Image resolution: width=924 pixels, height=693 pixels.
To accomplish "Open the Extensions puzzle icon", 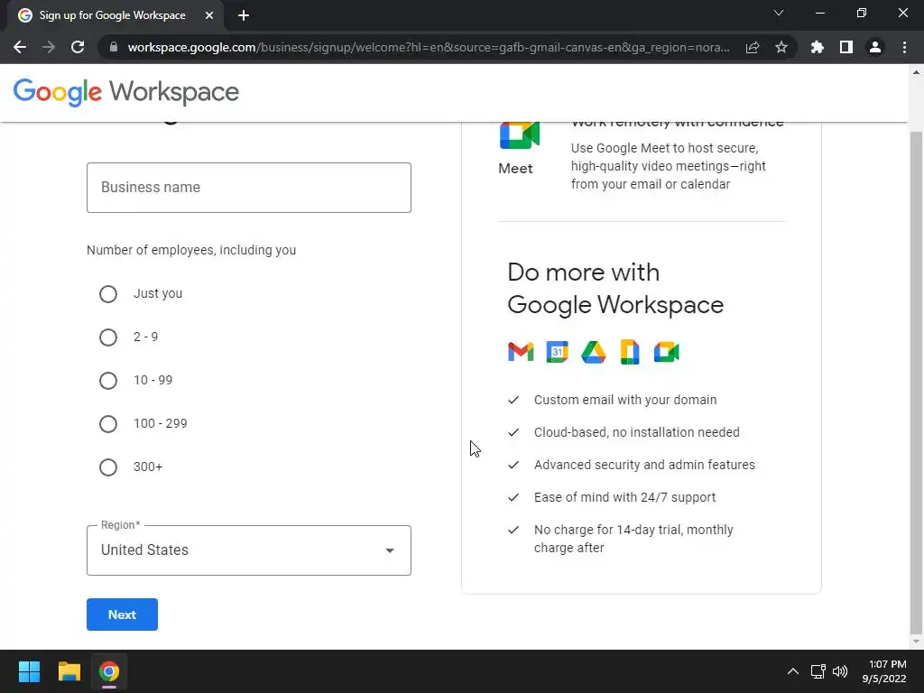I will pyautogui.click(x=818, y=47).
